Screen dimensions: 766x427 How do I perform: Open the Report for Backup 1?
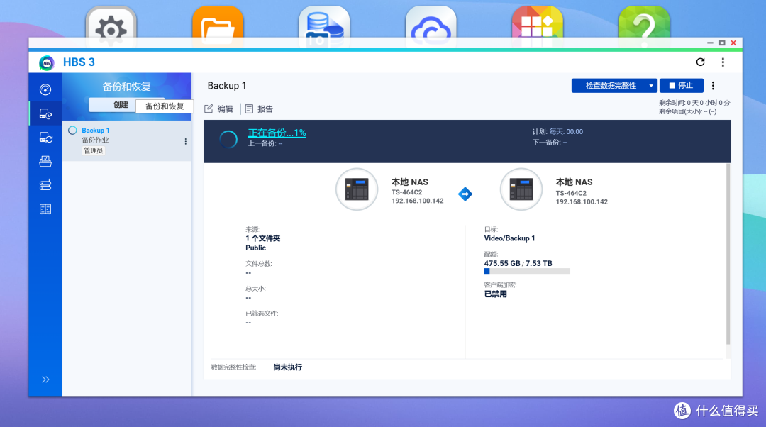tap(259, 109)
